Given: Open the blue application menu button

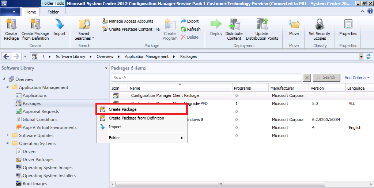Looking at the screenshot, I should 10,12.
